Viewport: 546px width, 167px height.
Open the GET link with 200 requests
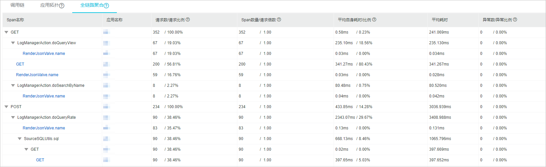coord(20,64)
